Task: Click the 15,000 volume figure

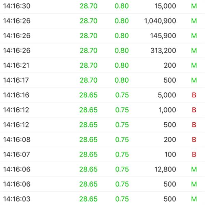Action: pos(165,6)
